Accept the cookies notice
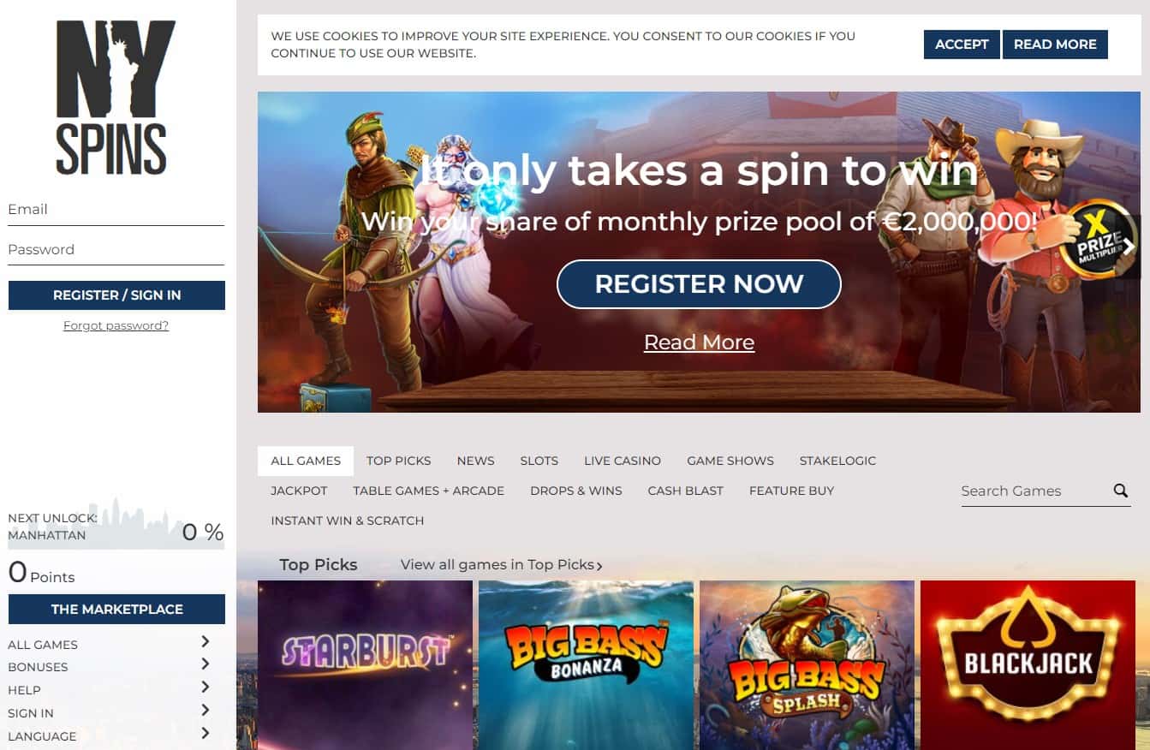1150x750 pixels. point(962,45)
